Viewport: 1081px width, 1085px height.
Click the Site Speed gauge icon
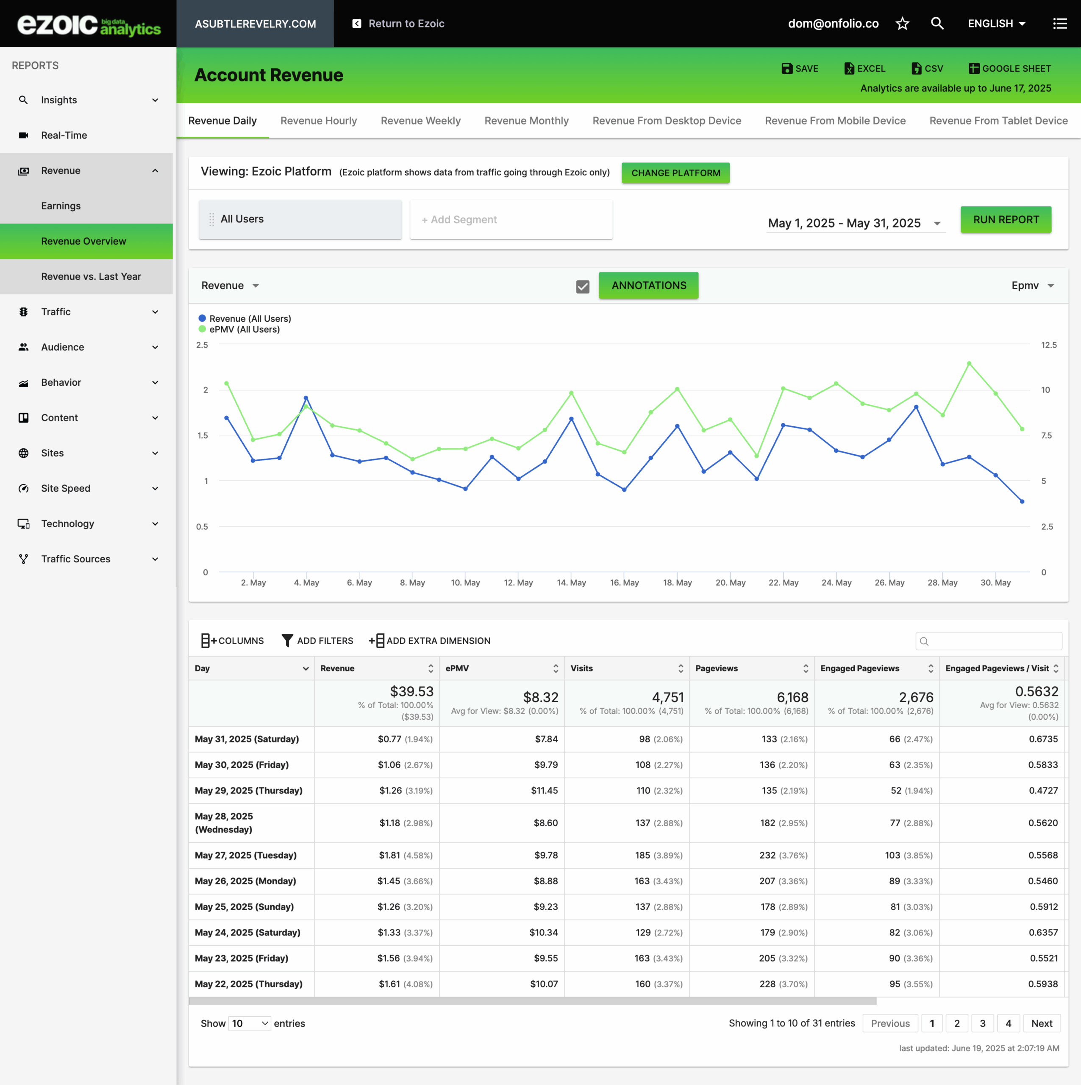pyautogui.click(x=23, y=489)
